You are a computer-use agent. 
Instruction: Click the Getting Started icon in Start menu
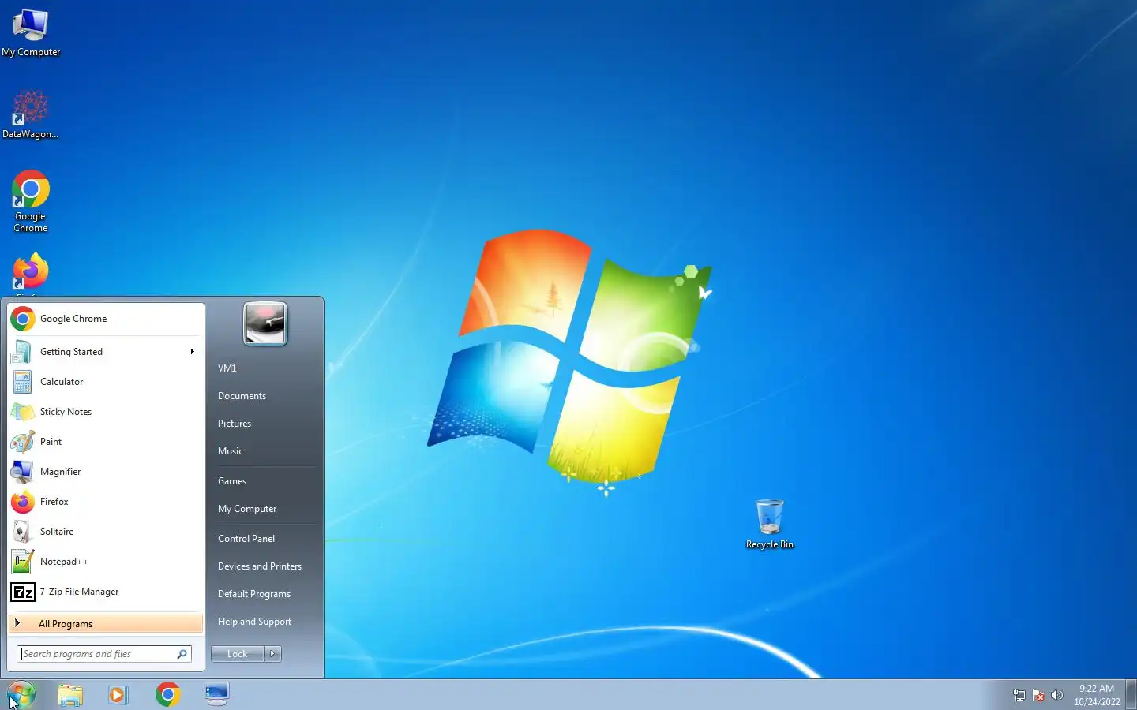tap(22, 352)
